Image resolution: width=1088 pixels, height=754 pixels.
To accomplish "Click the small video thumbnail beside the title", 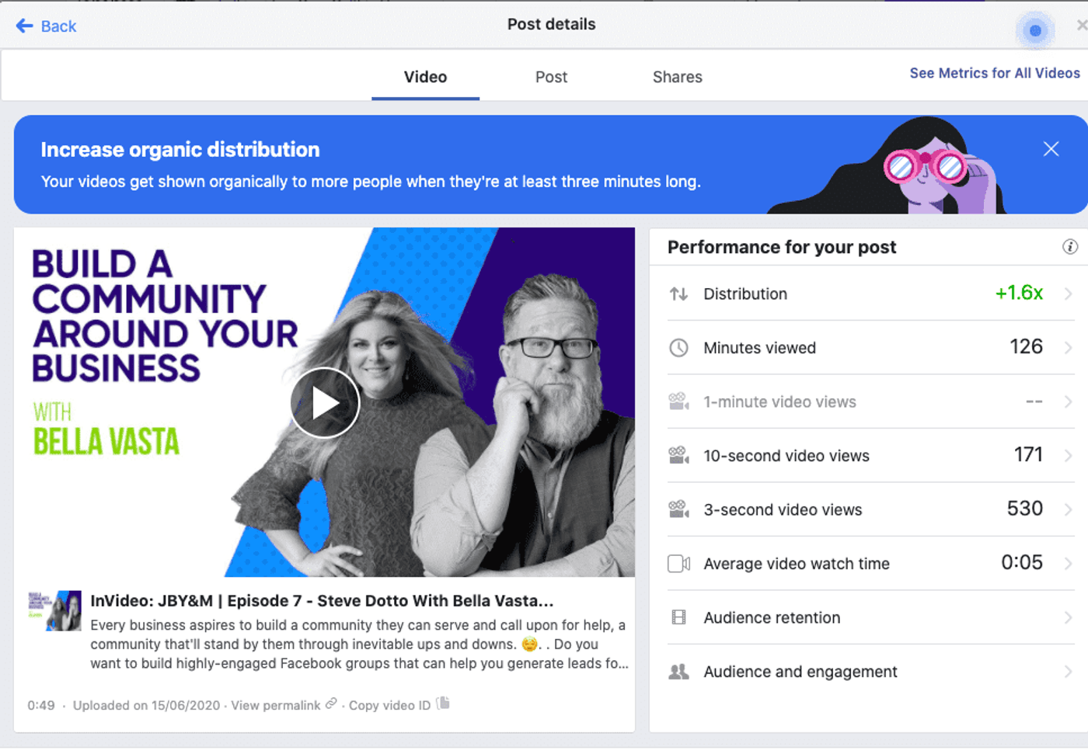I will [x=54, y=610].
